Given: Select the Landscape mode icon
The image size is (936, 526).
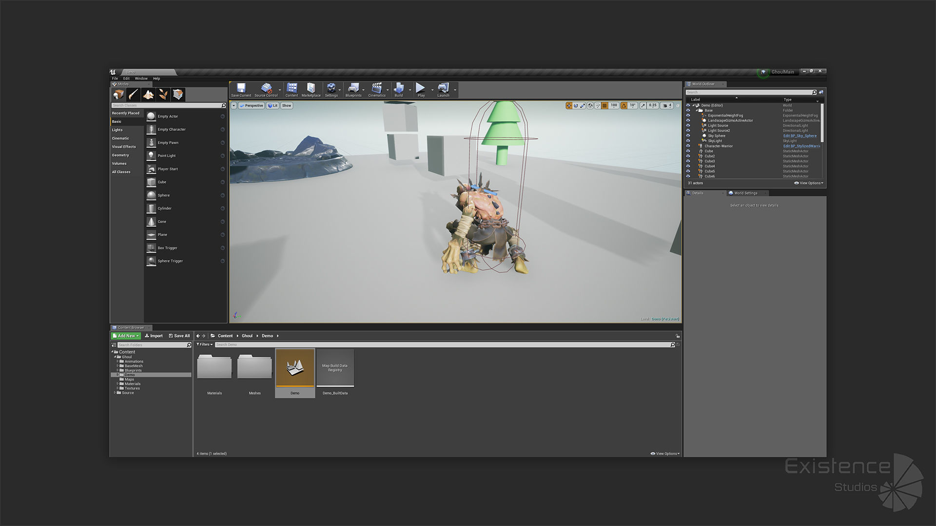Looking at the screenshot, I should (148, 94).
